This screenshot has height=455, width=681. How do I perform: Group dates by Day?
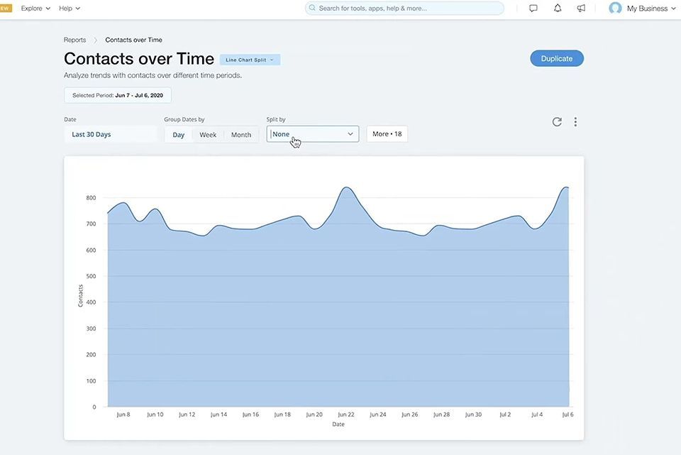coord(179,135)
